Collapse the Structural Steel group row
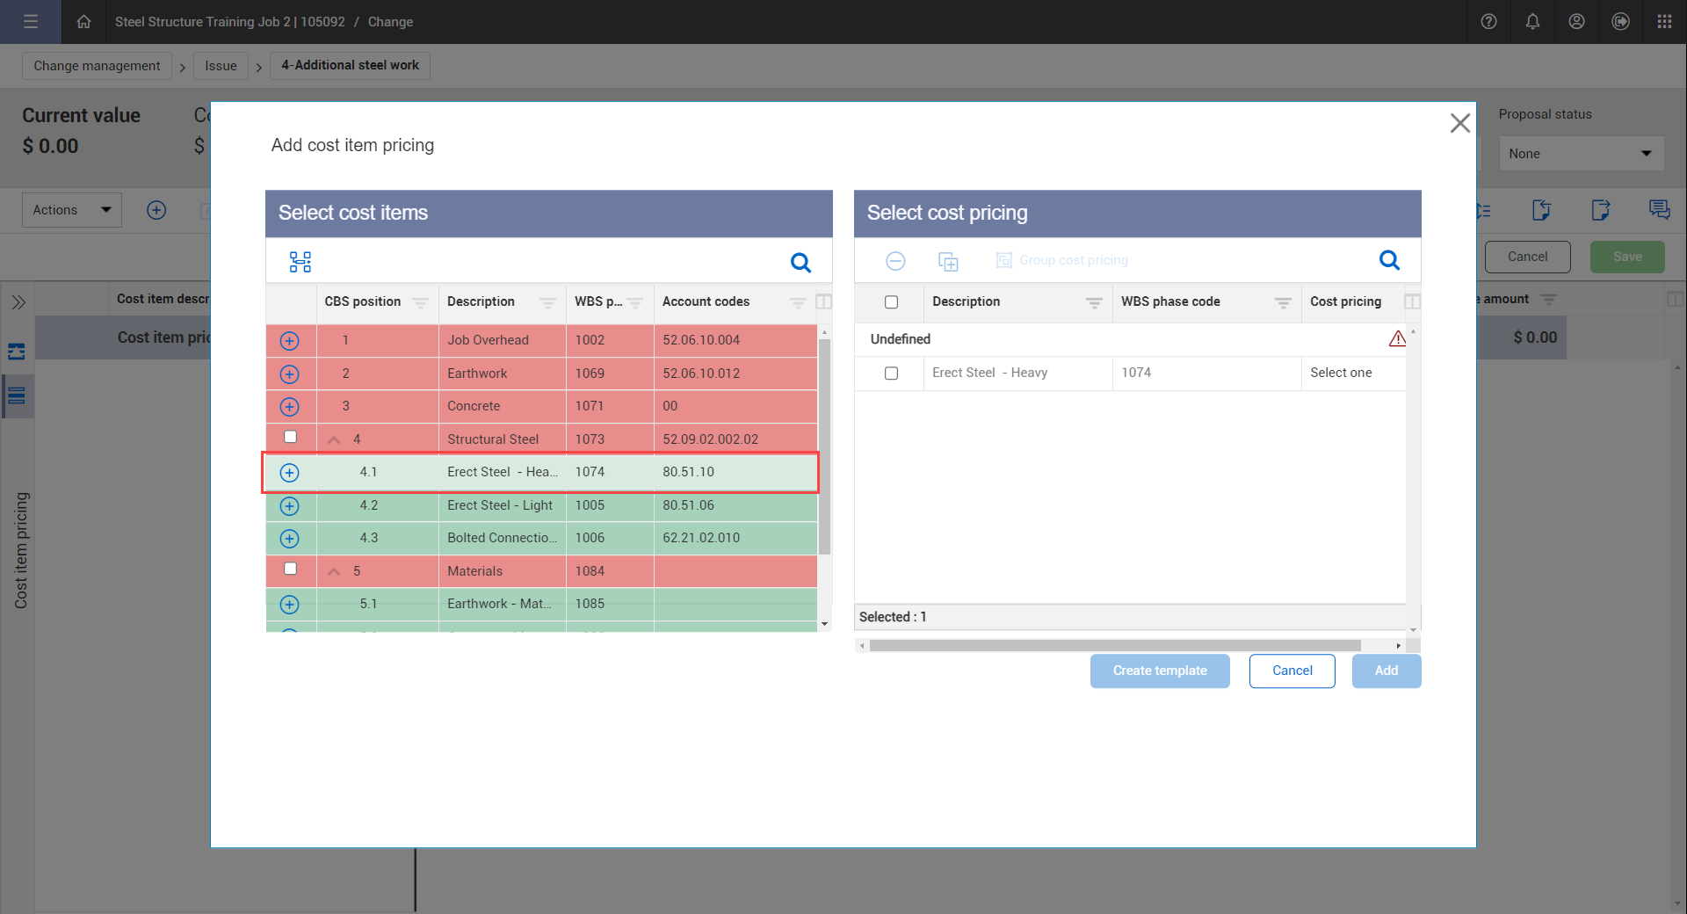1687x914 pixels. [x=334, y=439]
